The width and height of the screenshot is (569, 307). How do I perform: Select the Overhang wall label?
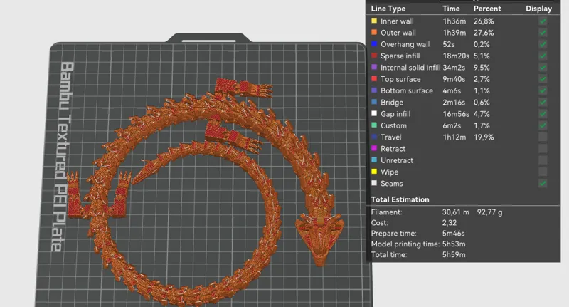(405, 44)
